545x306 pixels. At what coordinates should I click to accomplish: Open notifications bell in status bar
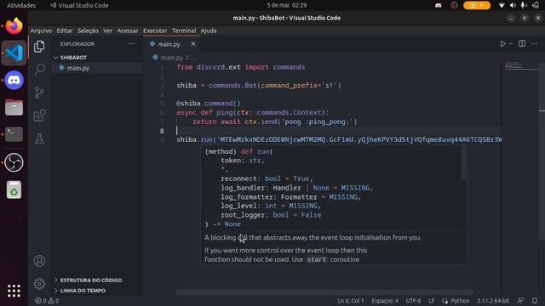[535, 301]
